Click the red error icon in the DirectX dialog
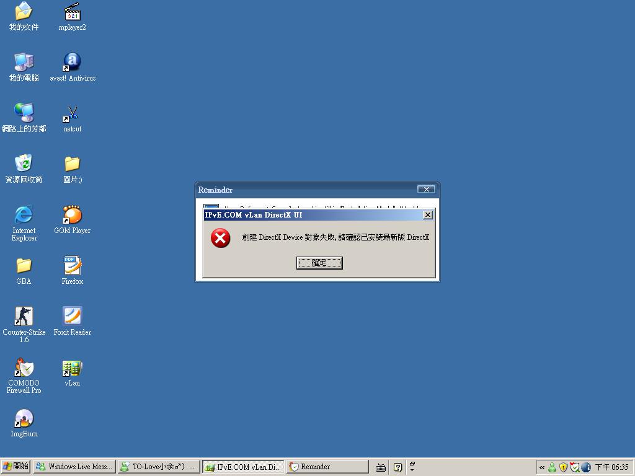Viewport: 635px width, 476px height. click(x=220, y=238)
